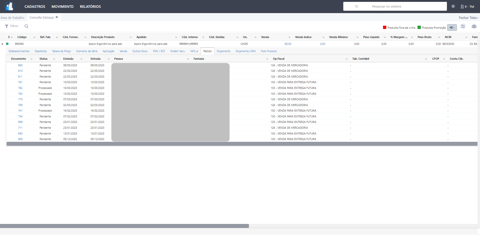The width and height of the screenshot is (480, 235).
Task: Switch to the Ordem Serv. tab
Action: (178, 51)
